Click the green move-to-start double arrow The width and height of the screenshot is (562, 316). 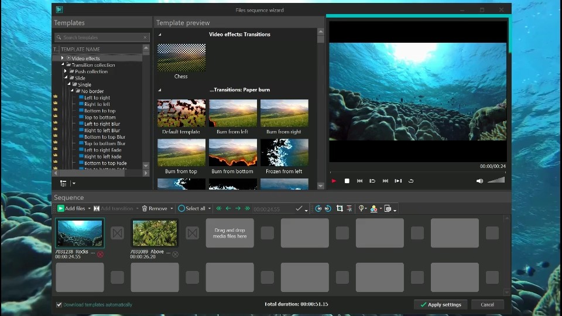(219, 208)
